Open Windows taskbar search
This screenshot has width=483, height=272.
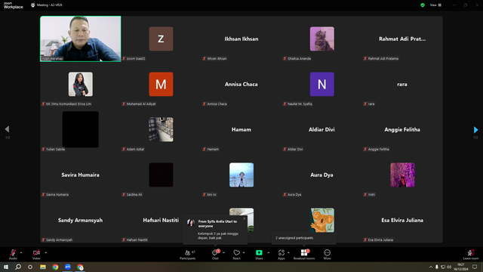[18, 267]
